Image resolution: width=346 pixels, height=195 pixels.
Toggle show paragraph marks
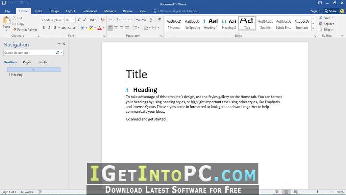click(x=159, y=20)
